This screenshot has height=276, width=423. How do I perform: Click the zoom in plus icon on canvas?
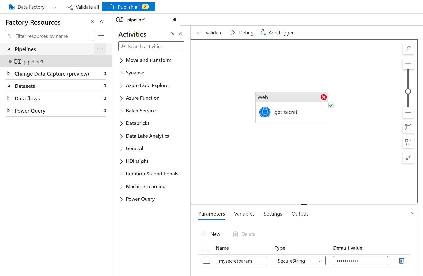408,64
